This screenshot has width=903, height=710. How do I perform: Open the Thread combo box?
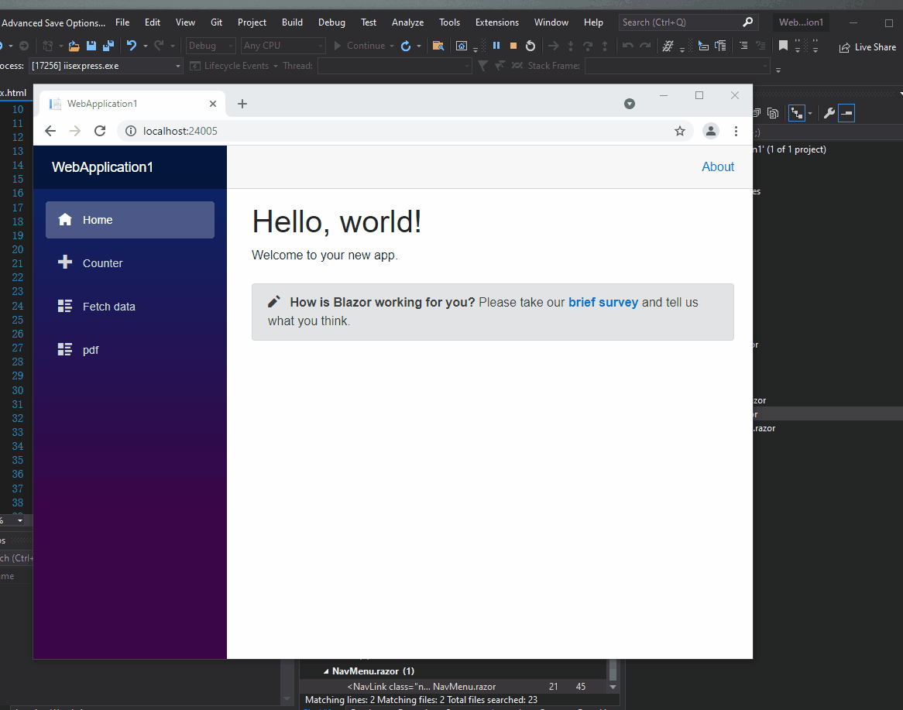394,66
